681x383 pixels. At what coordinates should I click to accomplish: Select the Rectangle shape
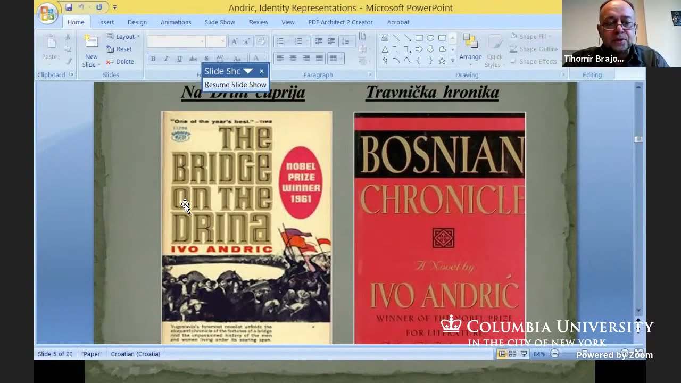(419, 38)
